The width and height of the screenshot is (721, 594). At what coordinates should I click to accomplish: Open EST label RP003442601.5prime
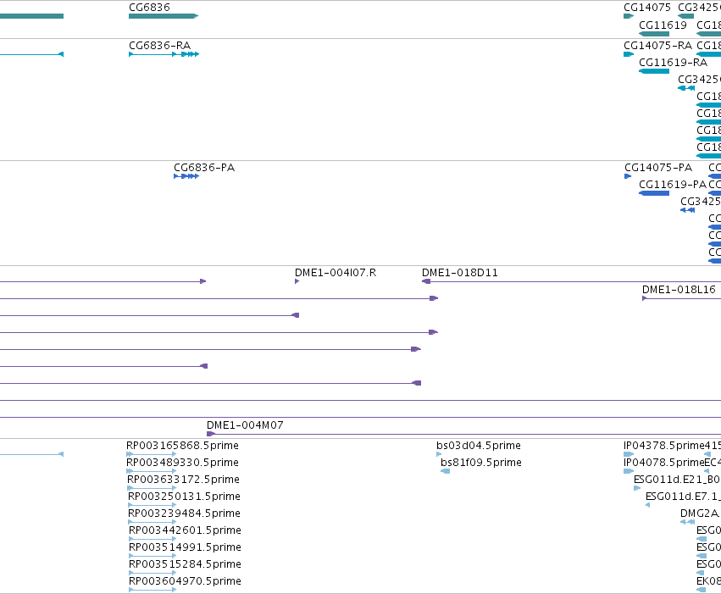pyautogui.click(x=185, y=530)
